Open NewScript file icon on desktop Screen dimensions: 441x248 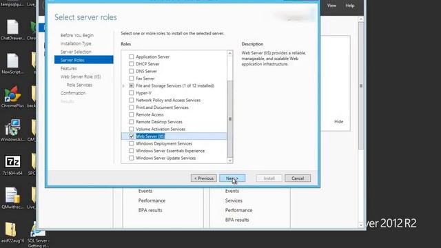click(12, 64)
